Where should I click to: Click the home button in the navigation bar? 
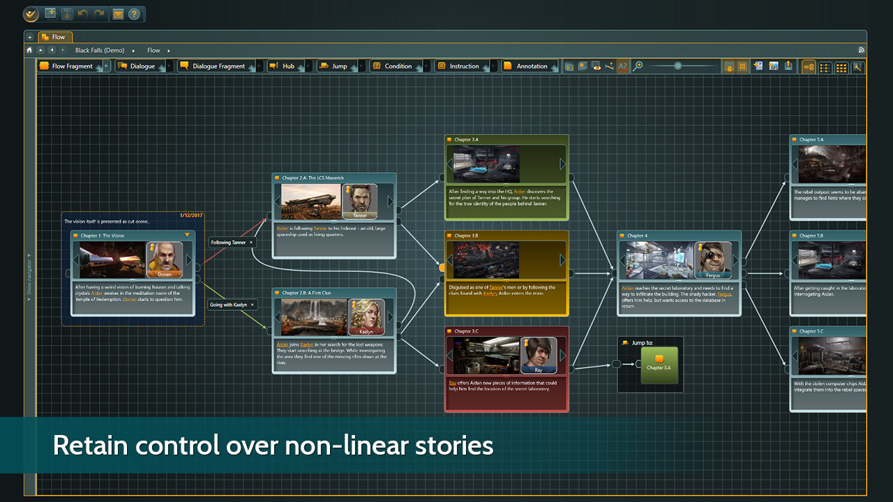point(29,50)
